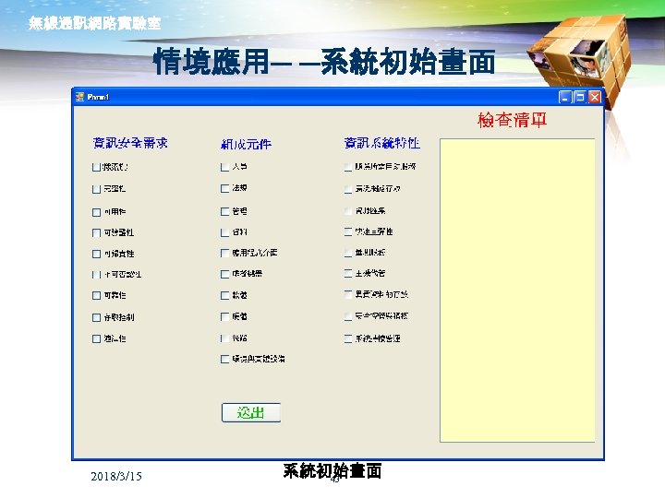Click the 2018/3/15 date text
Image resolution: width=665 pixels, height=498 pixels.
coord(116,477)
